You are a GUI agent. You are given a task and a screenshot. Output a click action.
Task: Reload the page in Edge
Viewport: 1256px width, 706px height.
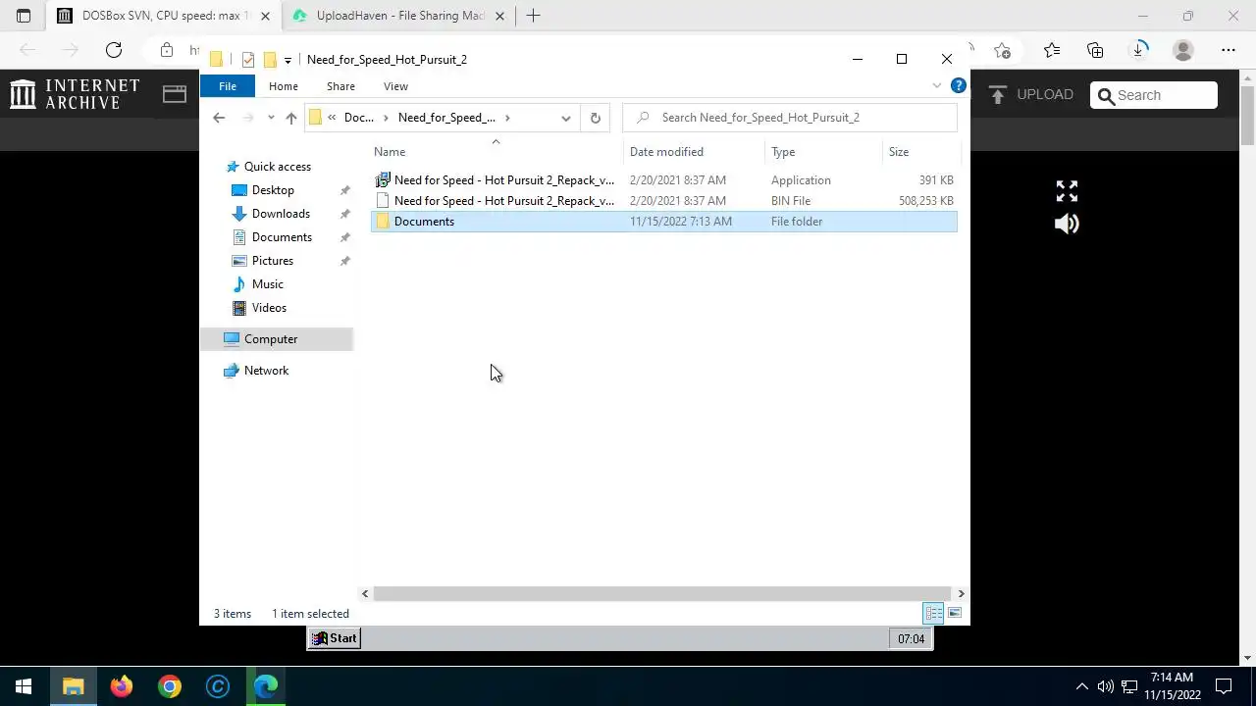114,50
